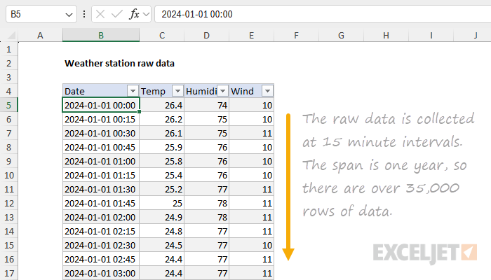Select cell with 2024-01-01 01:30

pos(101,189)
